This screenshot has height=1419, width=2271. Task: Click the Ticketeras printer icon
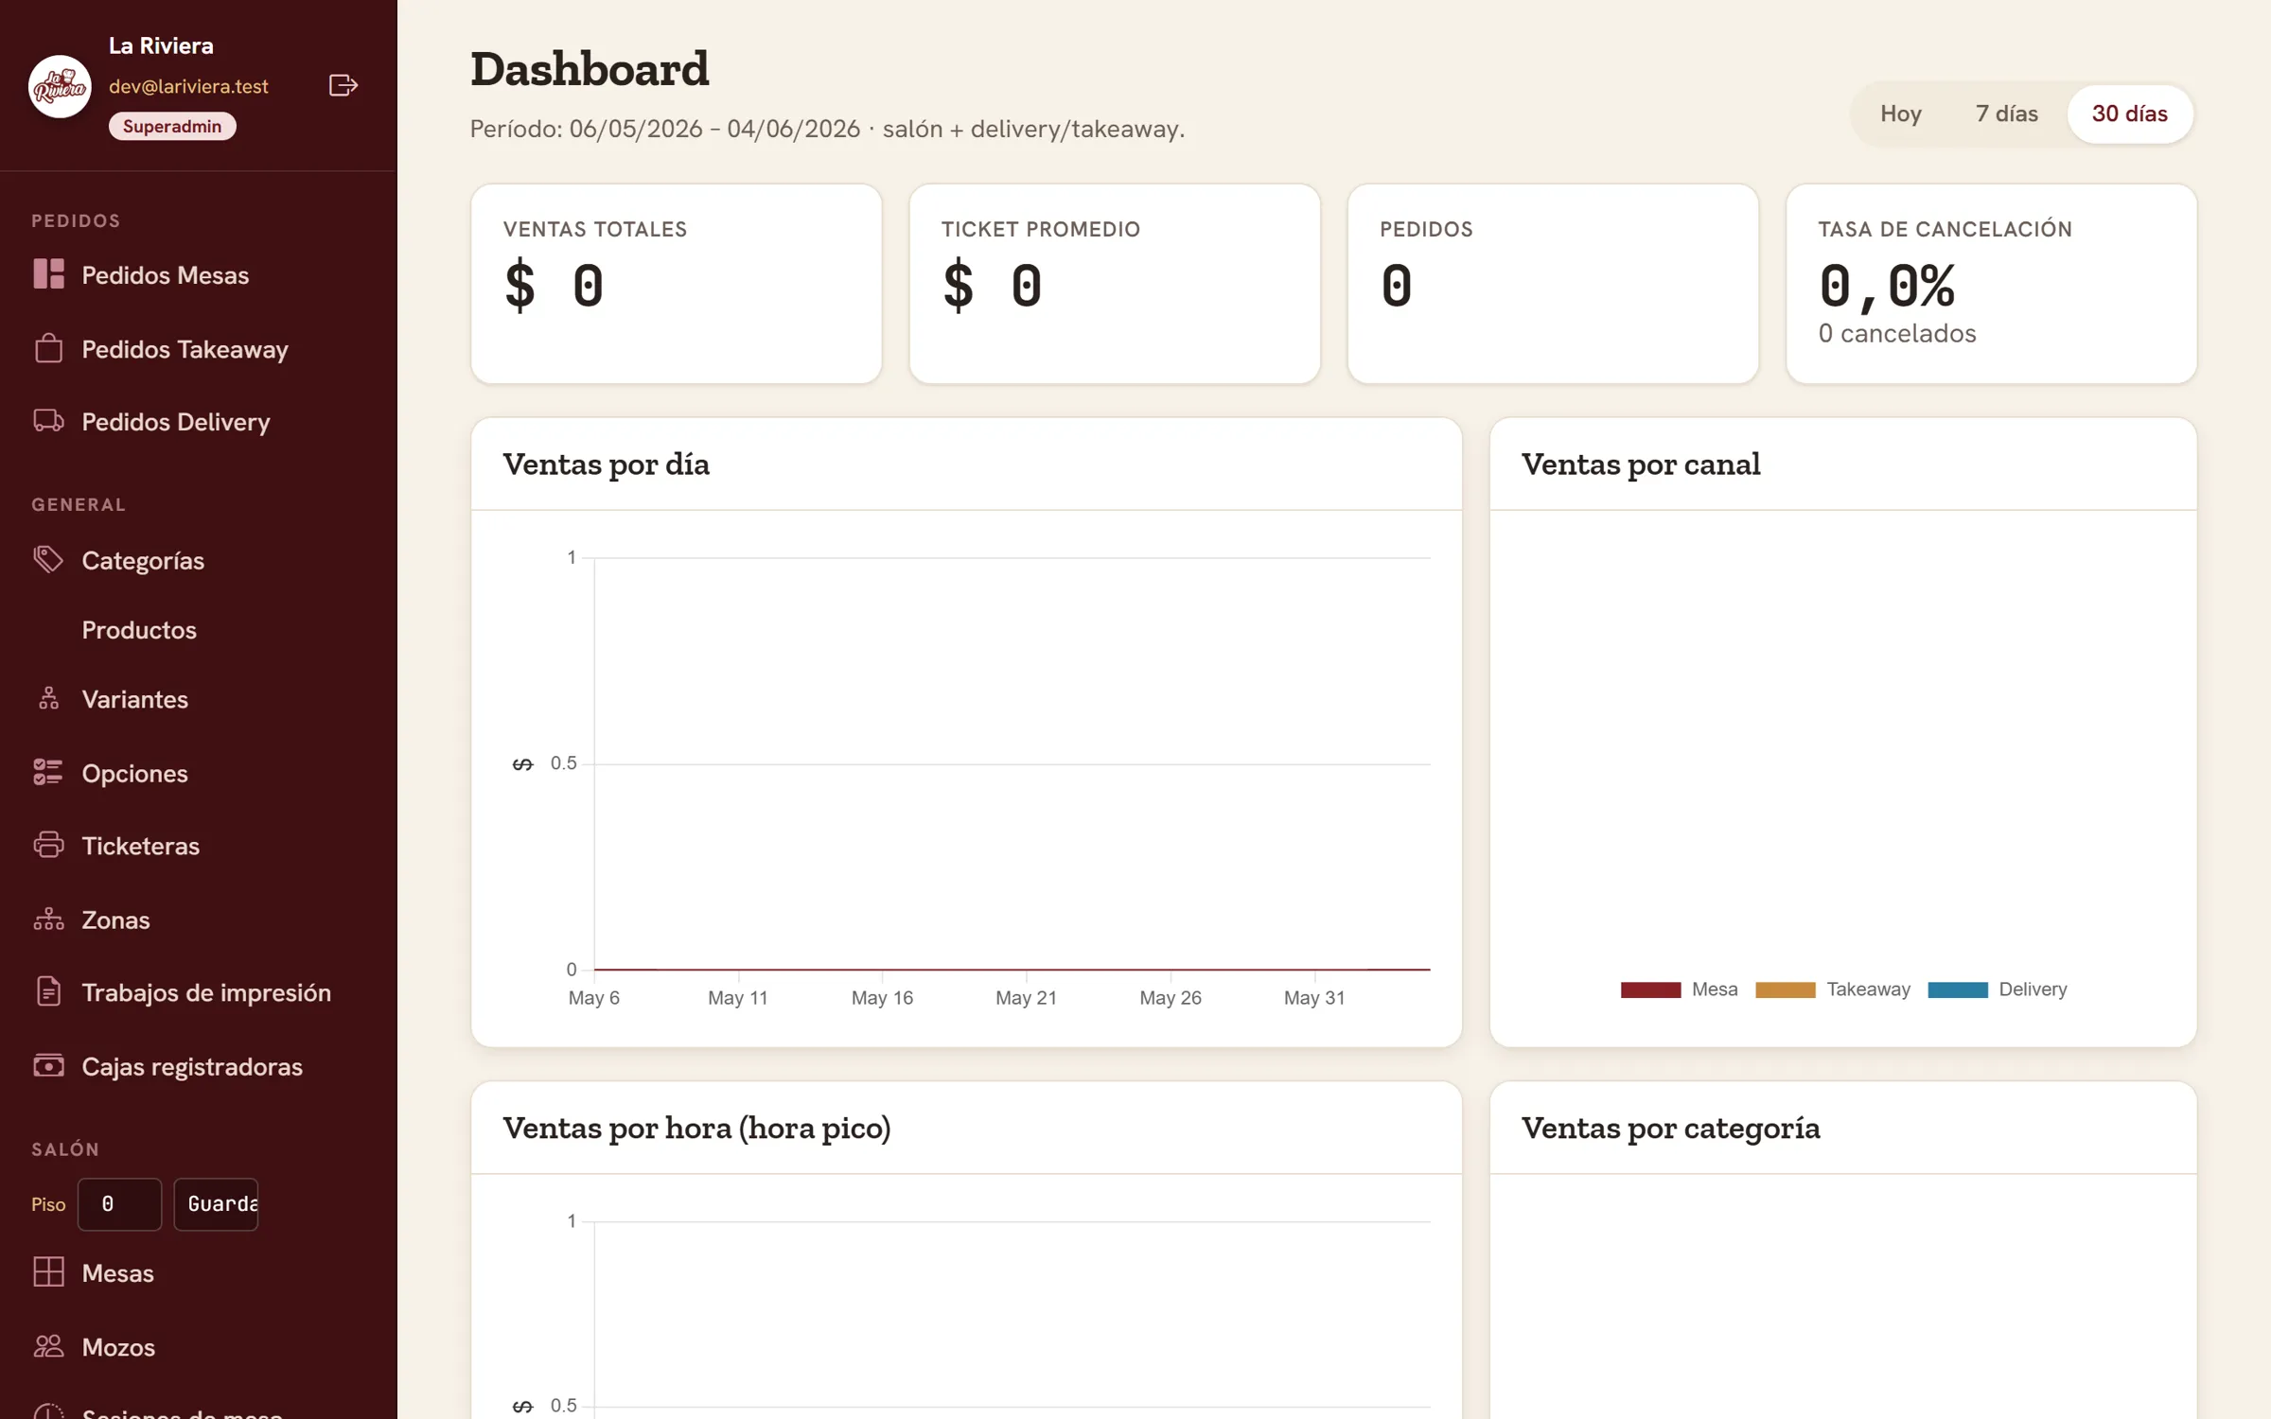(48, 845)
